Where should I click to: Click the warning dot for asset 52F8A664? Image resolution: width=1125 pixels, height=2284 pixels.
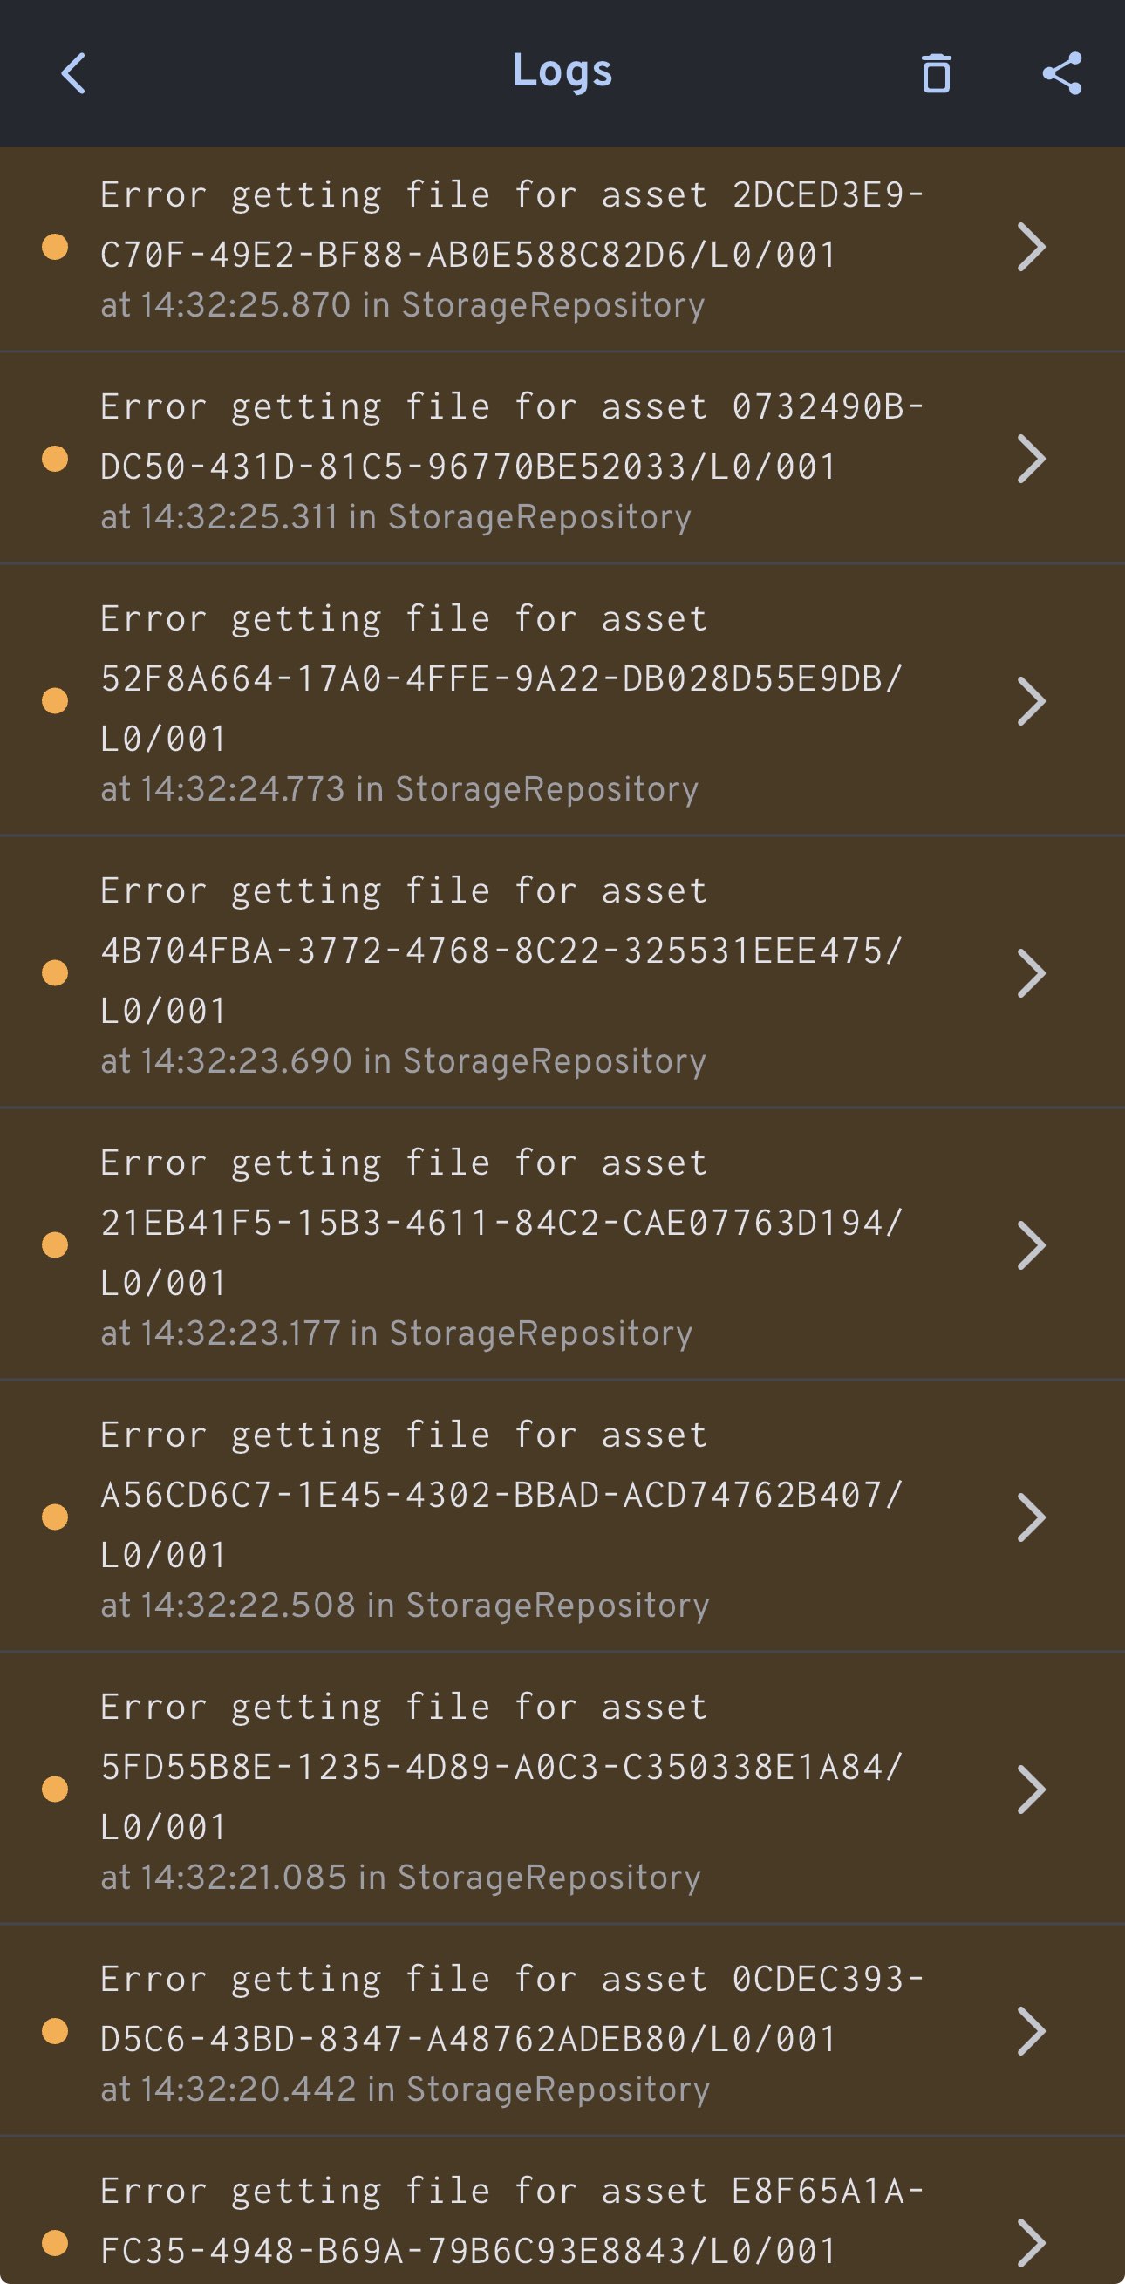point(55,701)
